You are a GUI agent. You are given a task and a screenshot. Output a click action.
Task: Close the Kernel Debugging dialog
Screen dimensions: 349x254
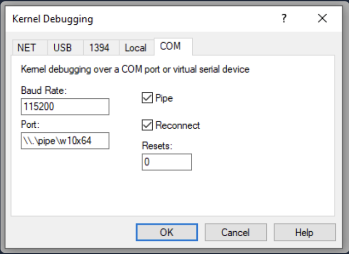point(322,19)
